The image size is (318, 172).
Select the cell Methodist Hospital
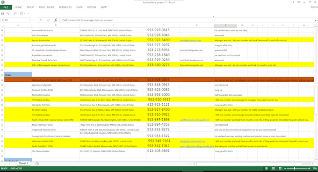56,95
